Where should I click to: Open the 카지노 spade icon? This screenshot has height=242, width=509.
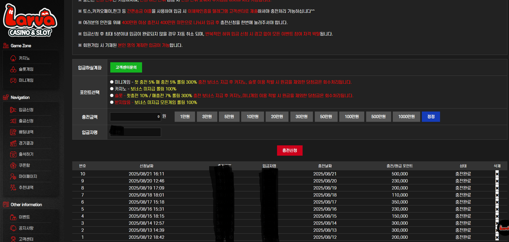(x=13, y=58)
